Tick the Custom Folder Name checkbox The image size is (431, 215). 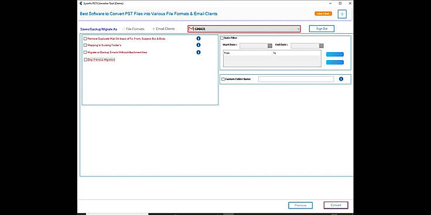tap(223, 79)
